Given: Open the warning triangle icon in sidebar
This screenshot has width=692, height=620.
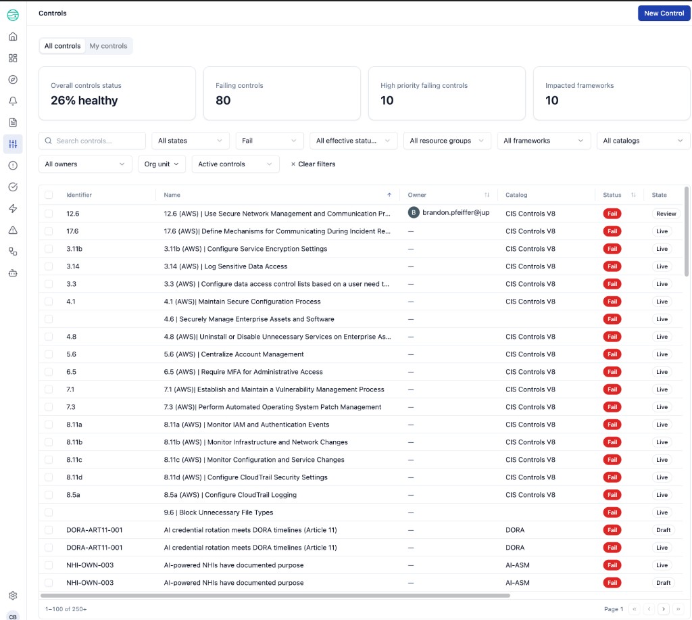Looking at the screenshot, I should pyautogui.click(x=13, y=230).
